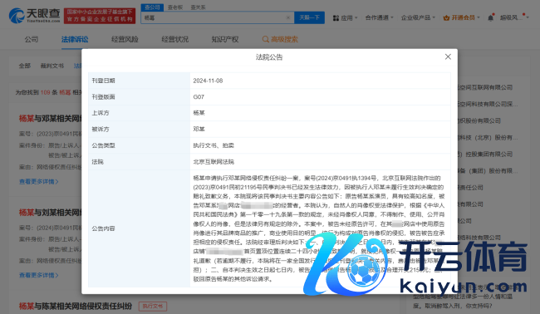Switch to the 经营状况 tab
Viewport: 540px width, 314px height.
pos(175,39)
